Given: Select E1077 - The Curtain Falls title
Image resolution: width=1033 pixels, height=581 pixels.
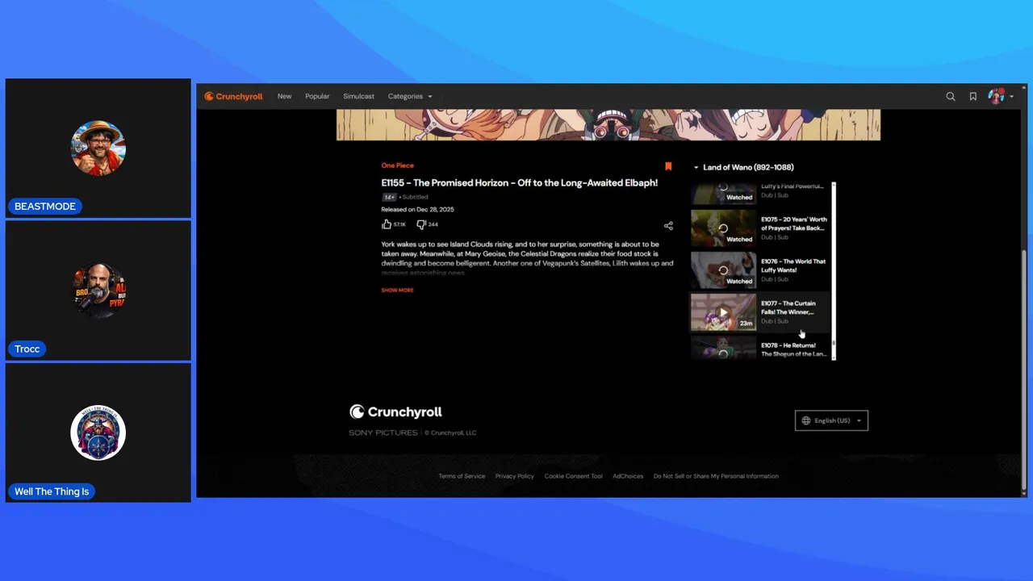Looking at the screenshot, I should [789, 307].
